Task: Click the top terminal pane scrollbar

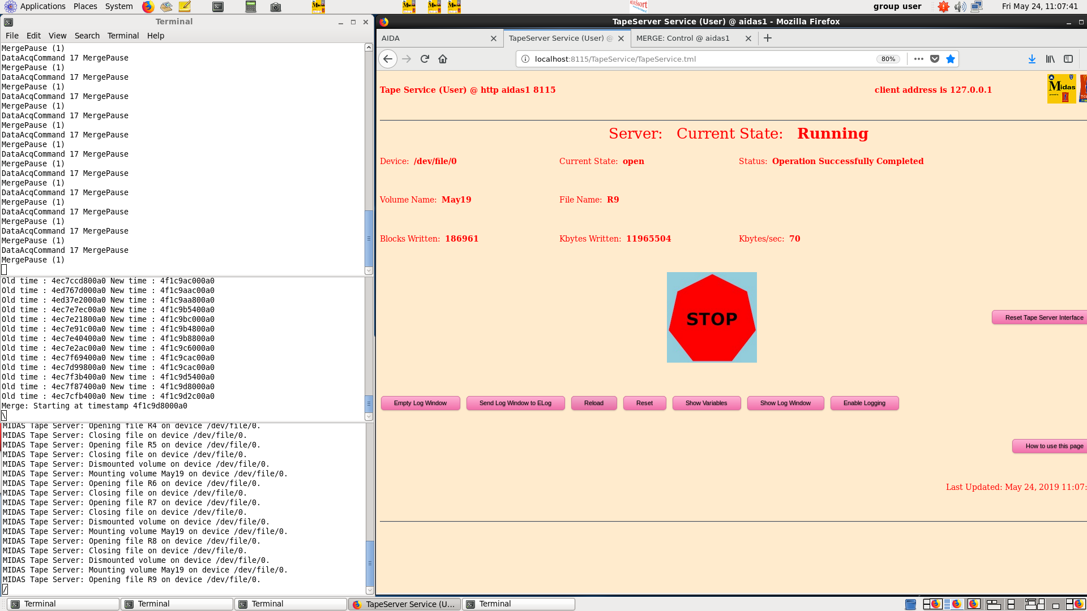Action: pyautogui.click(x=369, y=238)
